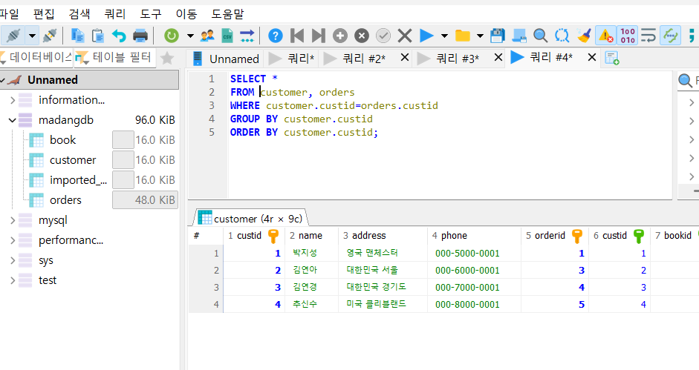The image size is (699, 370).
Task: Expand the test database node
Action: (13, 280)
